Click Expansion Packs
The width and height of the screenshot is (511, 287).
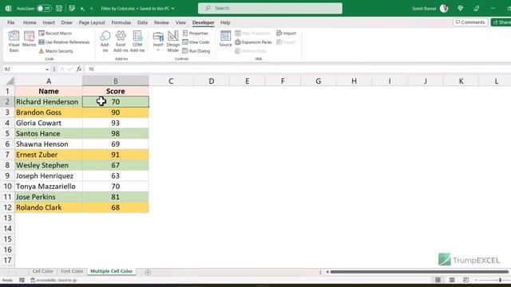click(253, 42)
